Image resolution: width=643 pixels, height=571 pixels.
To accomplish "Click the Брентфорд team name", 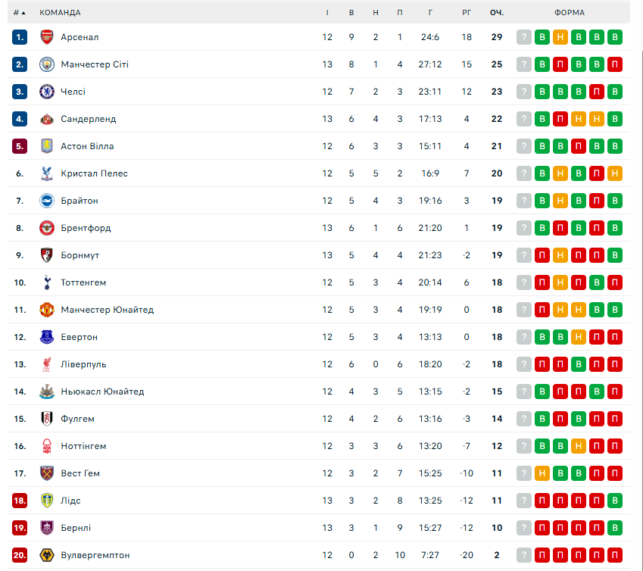I will coord(86,228).
